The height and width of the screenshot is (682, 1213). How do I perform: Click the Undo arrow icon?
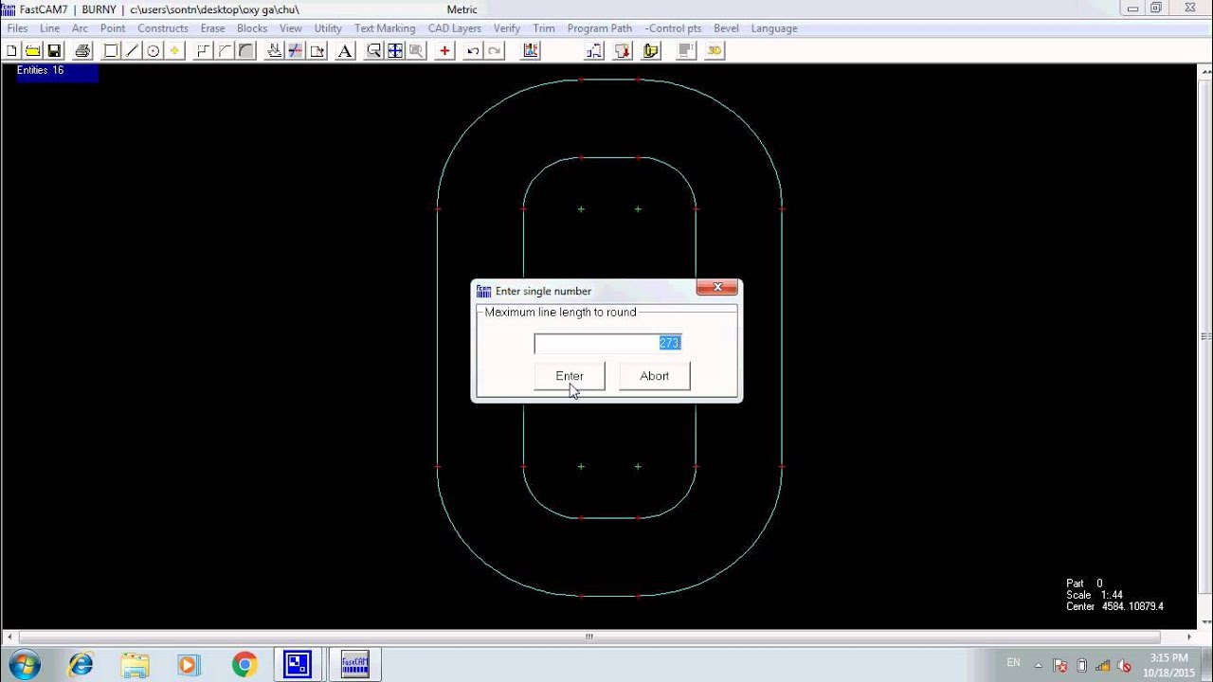[x=473, y=51]
